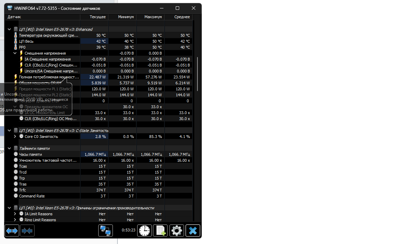Click the clock reset timer icon
The width and height of the screenshot is (404, 244).
click(x=144, y=231)
